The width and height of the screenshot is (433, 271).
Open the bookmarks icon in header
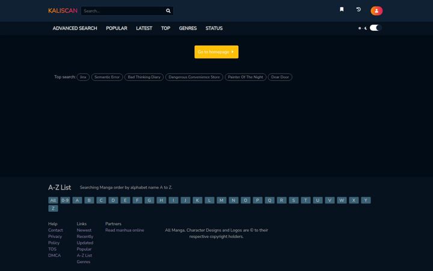pyautogui.click(x=342, y=10)
